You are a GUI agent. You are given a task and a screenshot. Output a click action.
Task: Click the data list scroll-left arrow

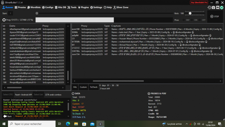pyautogui.click(x=4, y=88)
